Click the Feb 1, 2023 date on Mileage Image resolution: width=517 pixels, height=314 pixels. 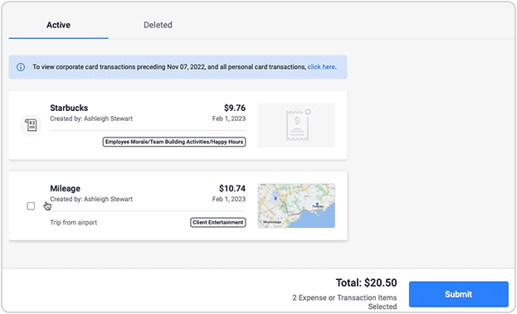click(229, 199)
